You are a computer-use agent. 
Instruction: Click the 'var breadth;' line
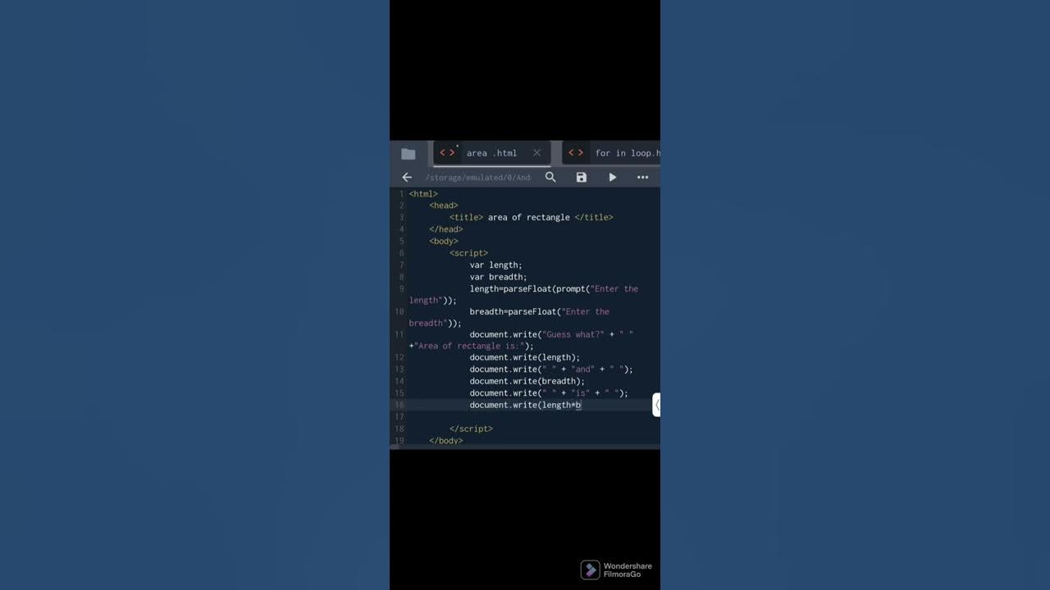point(498,277)
